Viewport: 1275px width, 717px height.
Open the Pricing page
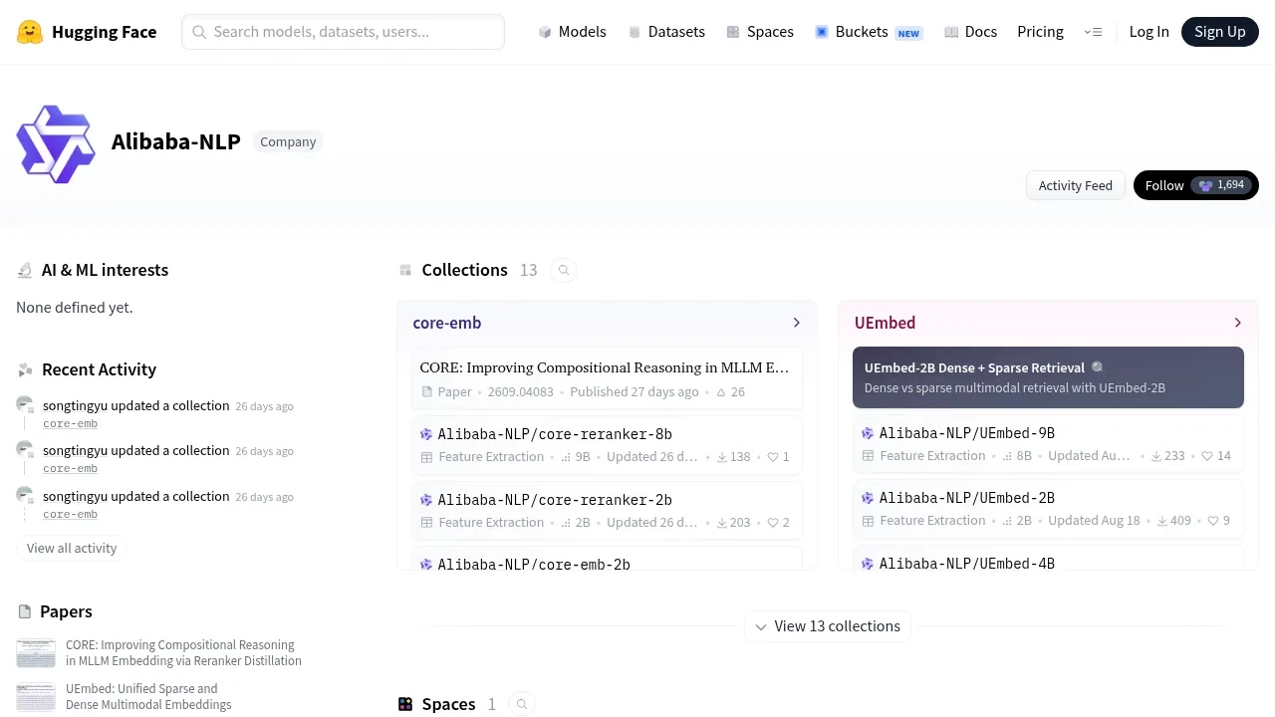1040,32
